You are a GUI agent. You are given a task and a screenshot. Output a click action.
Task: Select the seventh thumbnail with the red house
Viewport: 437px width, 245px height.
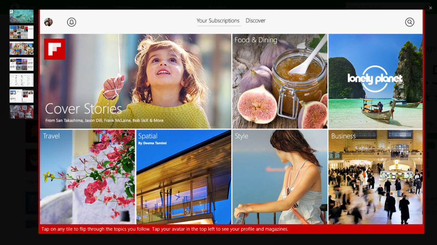[21, 112]
